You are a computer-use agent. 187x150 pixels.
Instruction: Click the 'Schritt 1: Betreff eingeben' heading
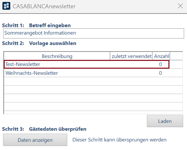[36, 26]
